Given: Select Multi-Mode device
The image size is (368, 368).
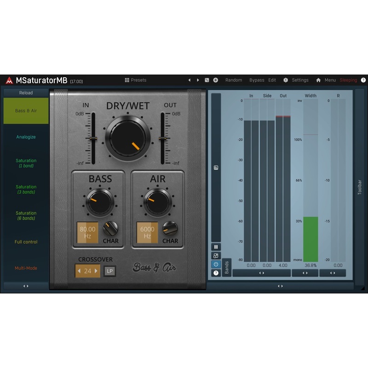Looking at the screenshot, I should coord(26,268).
